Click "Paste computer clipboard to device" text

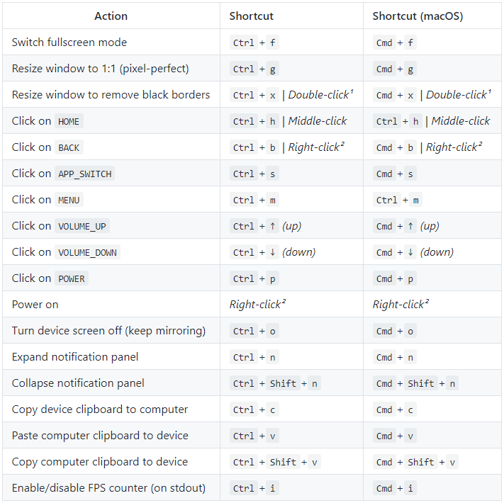tap(100, 436)
